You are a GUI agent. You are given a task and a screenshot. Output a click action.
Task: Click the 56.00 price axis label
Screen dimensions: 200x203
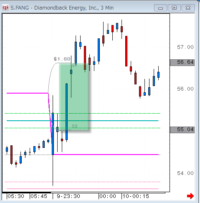tap(185, 89)
